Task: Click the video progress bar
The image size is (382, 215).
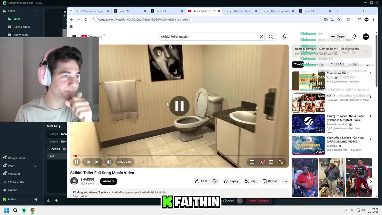Action: [179, 156]
